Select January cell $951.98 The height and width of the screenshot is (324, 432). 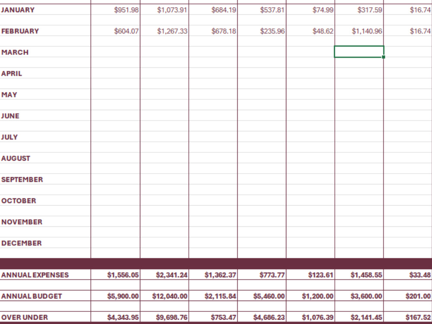pos(115,10)
